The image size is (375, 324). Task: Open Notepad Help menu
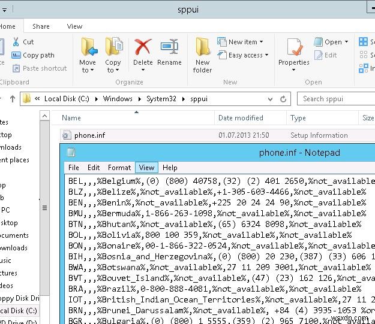point(170,168)
